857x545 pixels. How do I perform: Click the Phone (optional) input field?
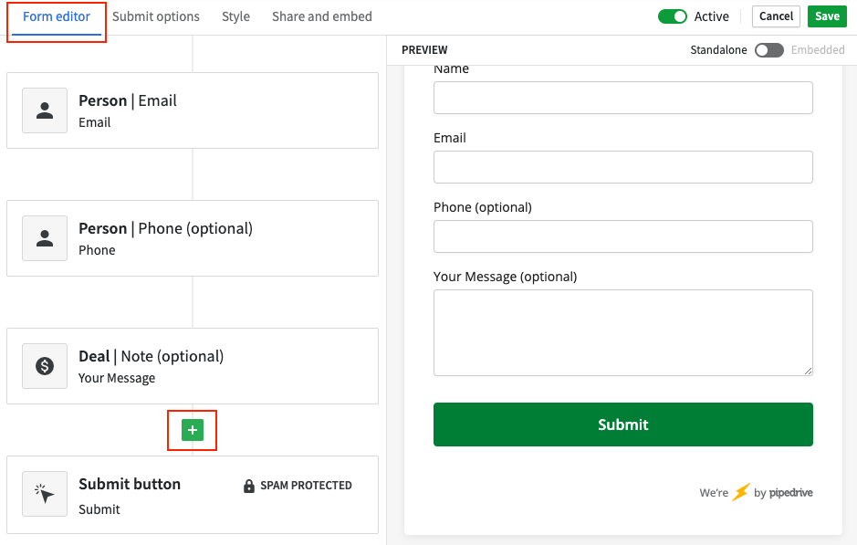[623, 236]
